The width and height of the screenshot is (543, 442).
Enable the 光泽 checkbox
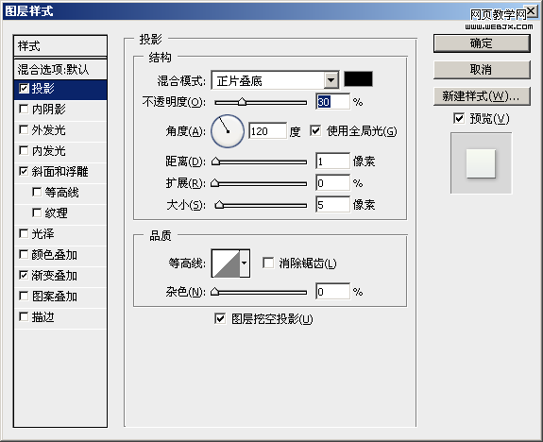pyautogui.click(x=24, y=234)
